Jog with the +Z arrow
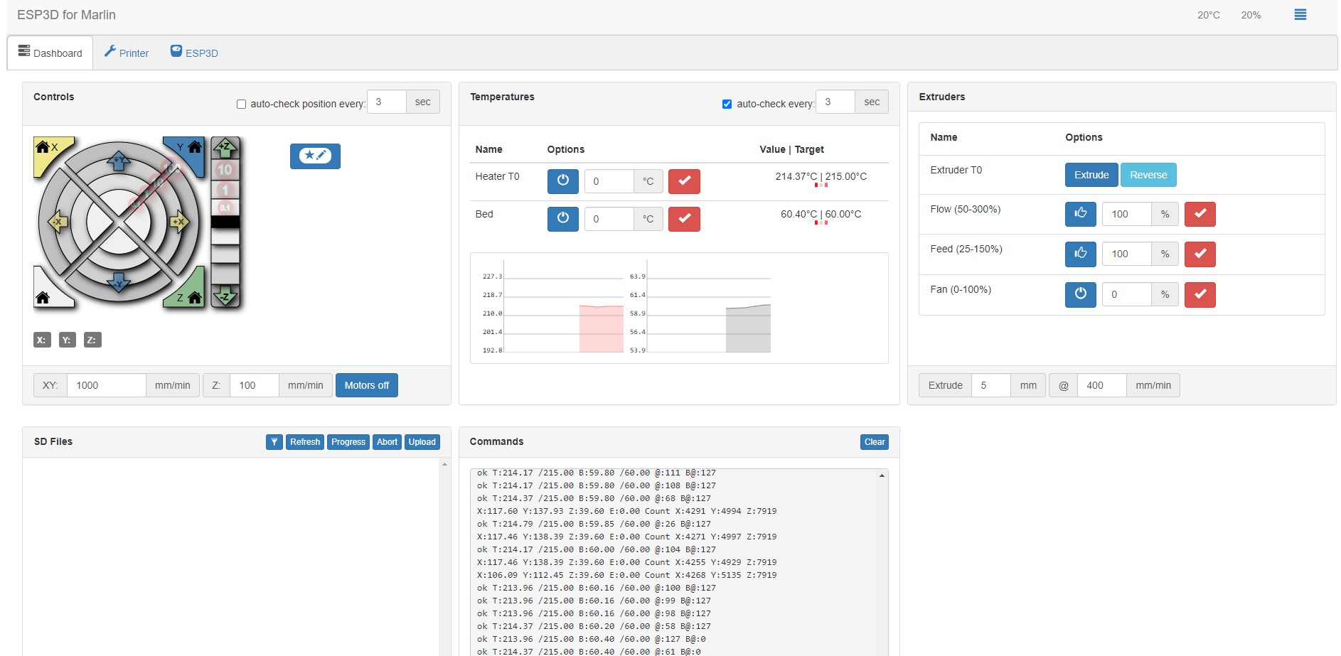 [225, 148]
